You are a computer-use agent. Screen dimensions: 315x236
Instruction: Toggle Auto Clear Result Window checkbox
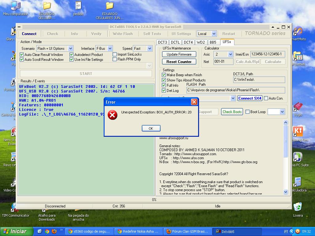[22, 55]
